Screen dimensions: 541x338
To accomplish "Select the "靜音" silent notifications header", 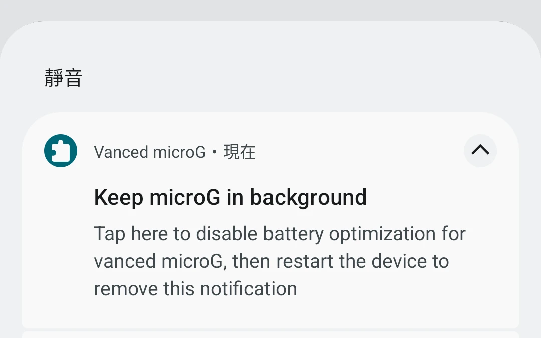I will point(64,77).
